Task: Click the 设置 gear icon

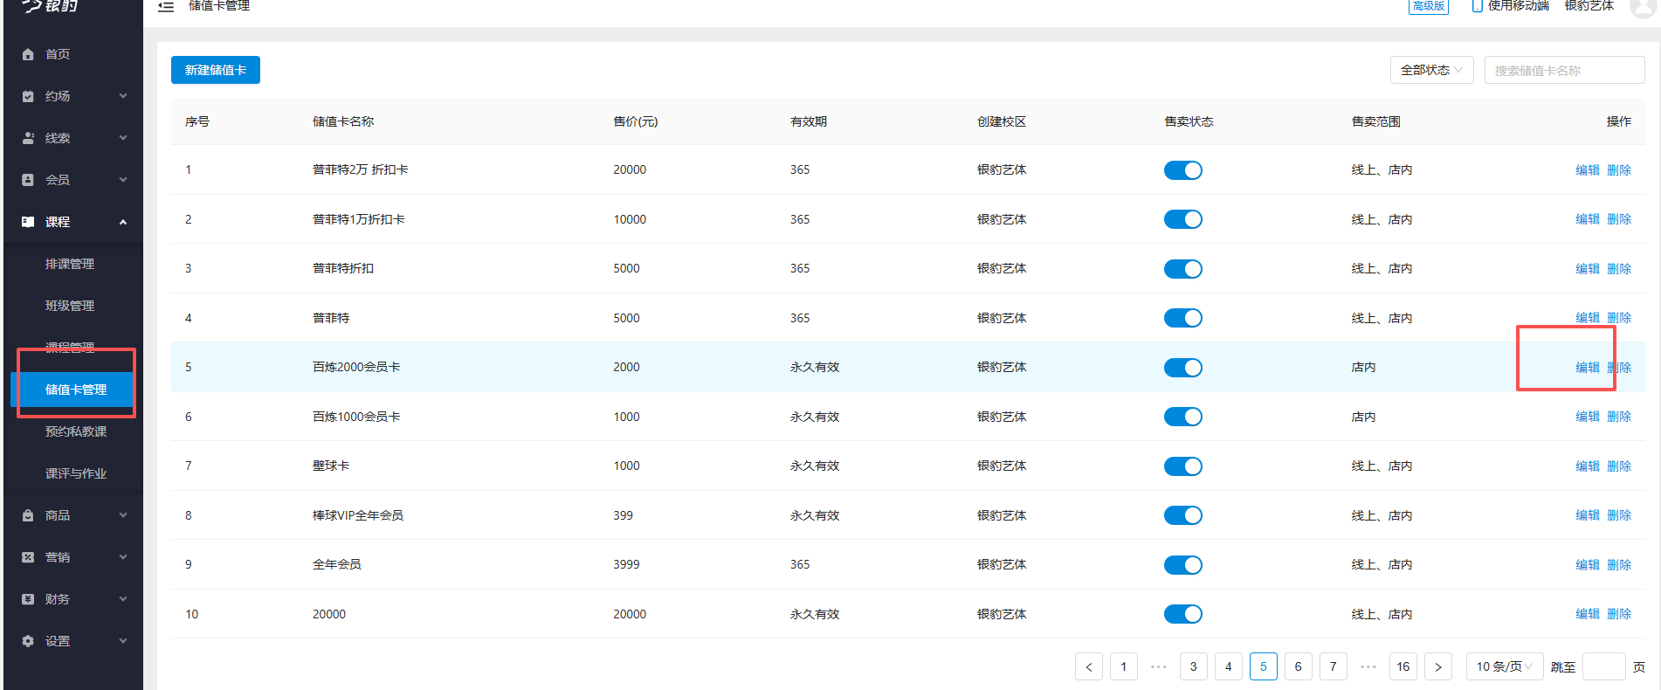Action: (28, 641)
